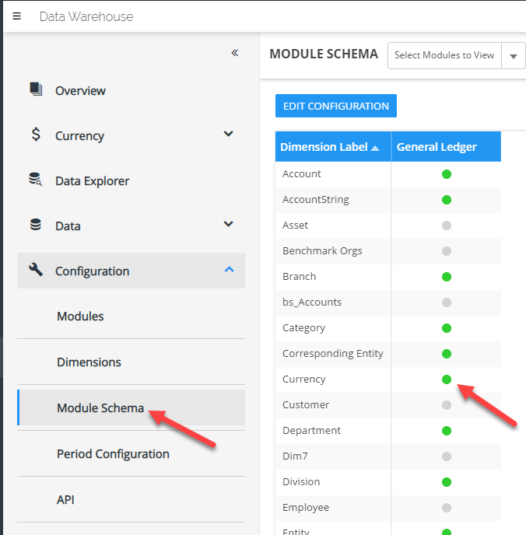Image resolution: width=526 pixels, height=535 pixels.
Task: Toggle the Asset General Ledger gray dot
Action: [447, 226]
